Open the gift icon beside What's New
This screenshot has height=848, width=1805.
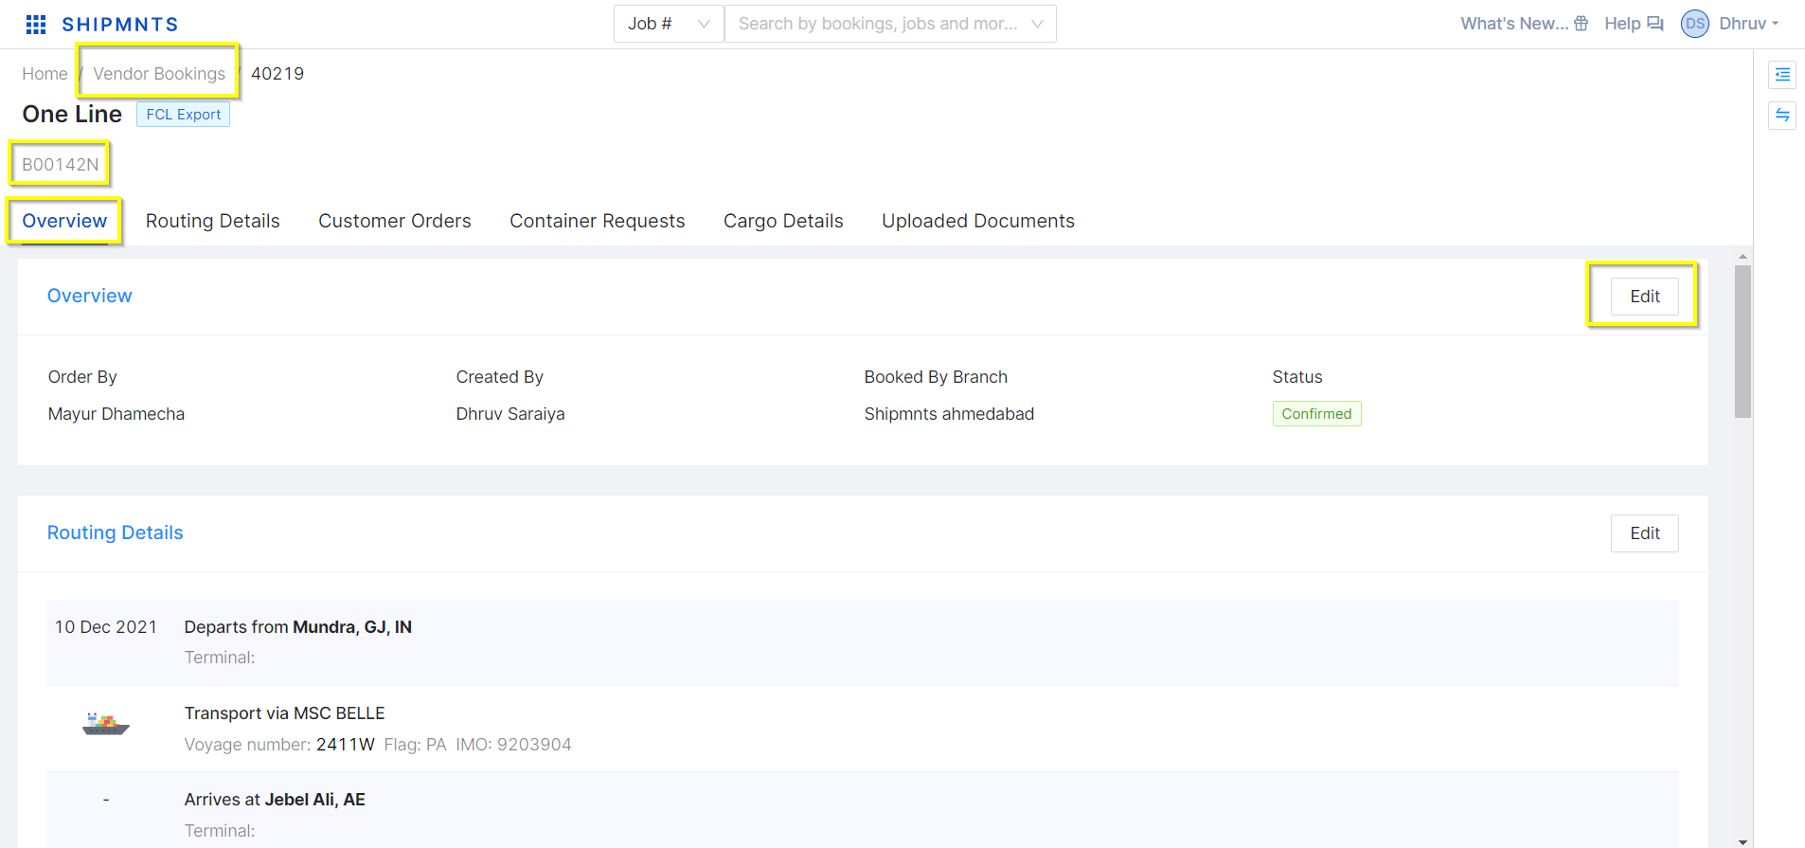(1582, 24)
